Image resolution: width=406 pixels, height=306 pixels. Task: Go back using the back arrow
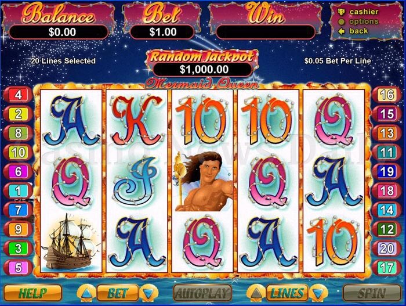click(353, 31)
